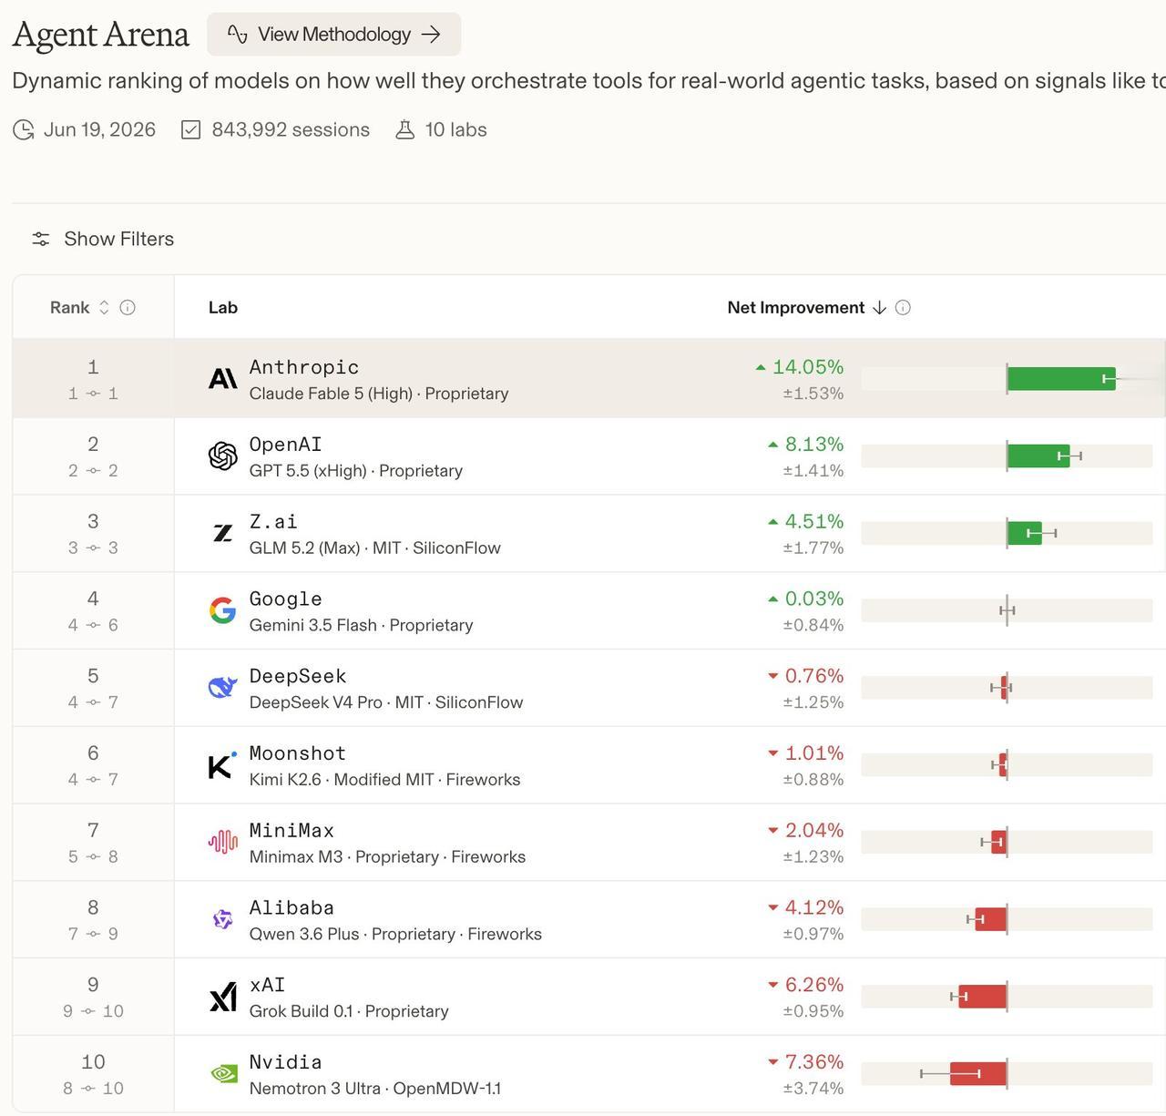Select the OpenAI lab name
Viewport: 1166px width, 1116px height.
285,445
